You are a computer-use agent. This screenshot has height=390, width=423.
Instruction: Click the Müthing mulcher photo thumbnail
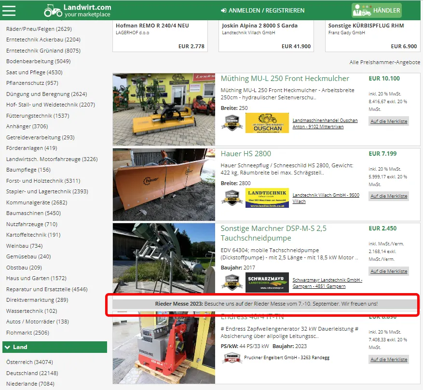(164, 109)
